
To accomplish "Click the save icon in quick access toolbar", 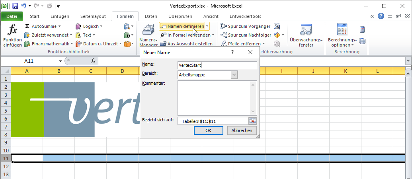I will click(15, 6).
